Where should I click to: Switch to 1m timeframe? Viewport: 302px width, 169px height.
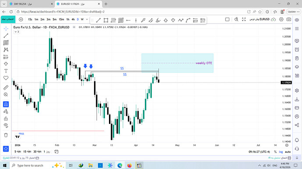[36, 19]
